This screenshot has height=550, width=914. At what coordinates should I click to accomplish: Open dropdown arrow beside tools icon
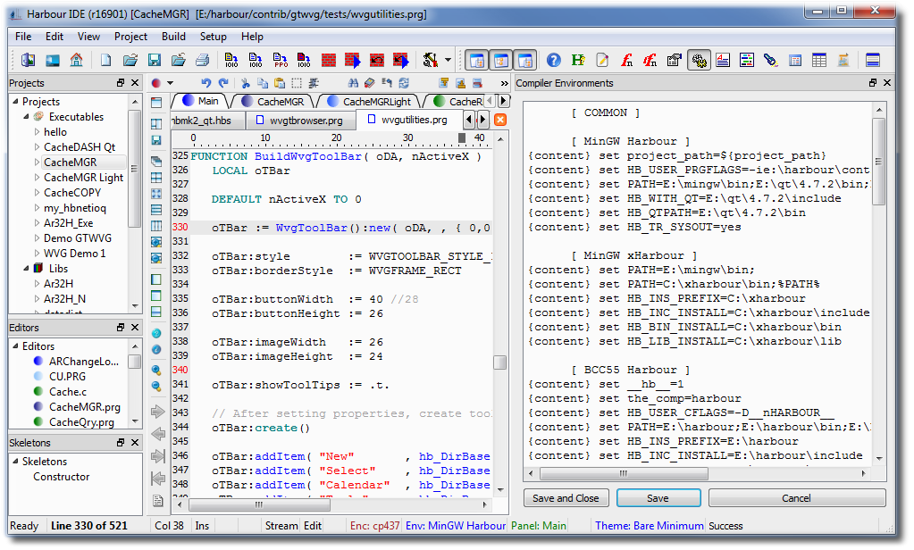coord(449,61)
